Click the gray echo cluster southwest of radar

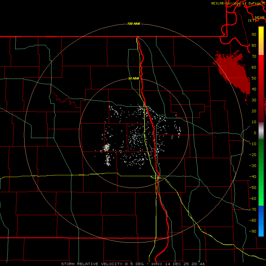point(107,147)
